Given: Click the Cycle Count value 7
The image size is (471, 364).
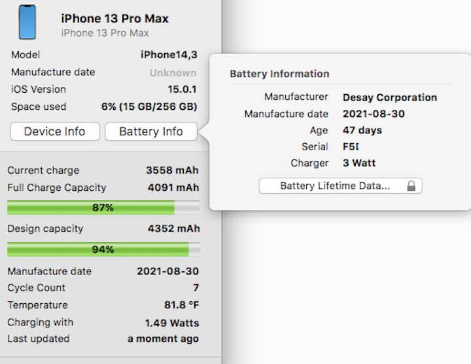Looking at the screenshot, I should point(196,288).
